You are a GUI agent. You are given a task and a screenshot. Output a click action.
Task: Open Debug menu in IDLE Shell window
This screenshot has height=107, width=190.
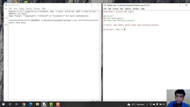coord(22,9)
